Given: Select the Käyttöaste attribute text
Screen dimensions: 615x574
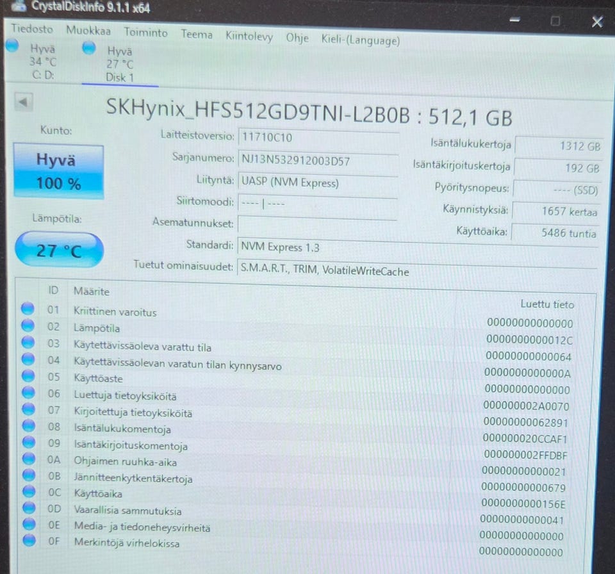Looking at the screenshot, I should tap(99, 378).
